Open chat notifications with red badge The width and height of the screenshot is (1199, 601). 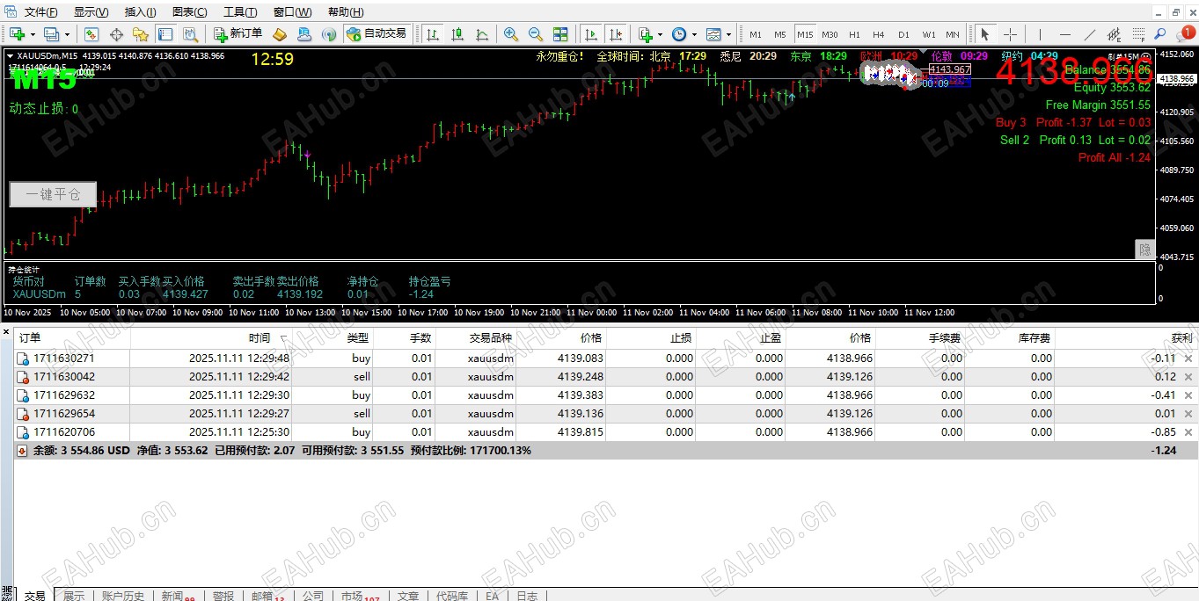tap(1184, 34)
